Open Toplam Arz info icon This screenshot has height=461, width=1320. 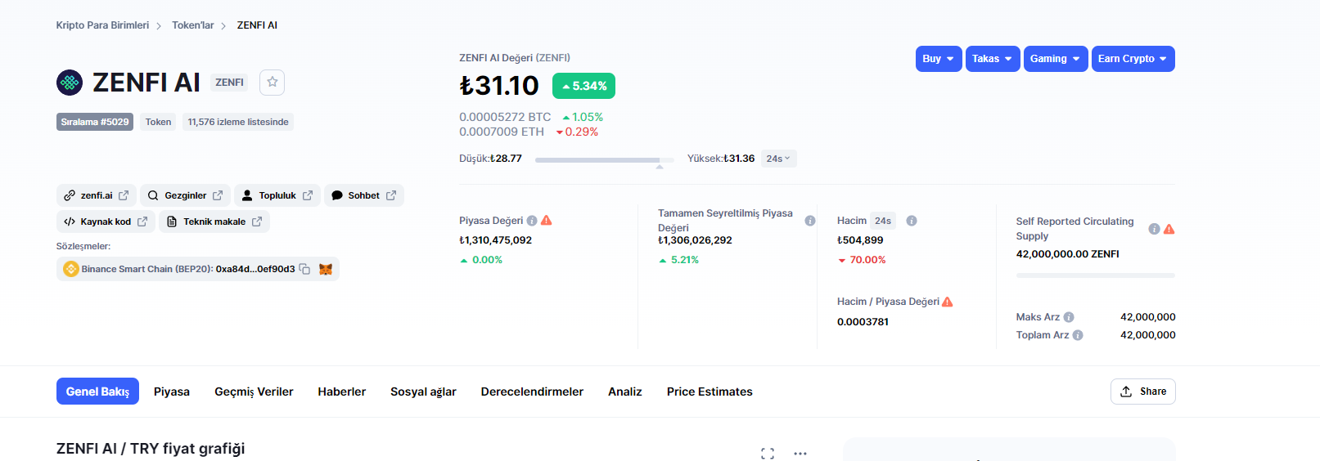tap(1078, 335)
